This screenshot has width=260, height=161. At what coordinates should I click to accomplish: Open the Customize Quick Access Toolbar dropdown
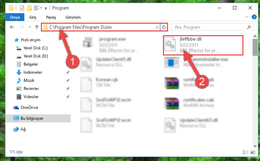[46, 8]
